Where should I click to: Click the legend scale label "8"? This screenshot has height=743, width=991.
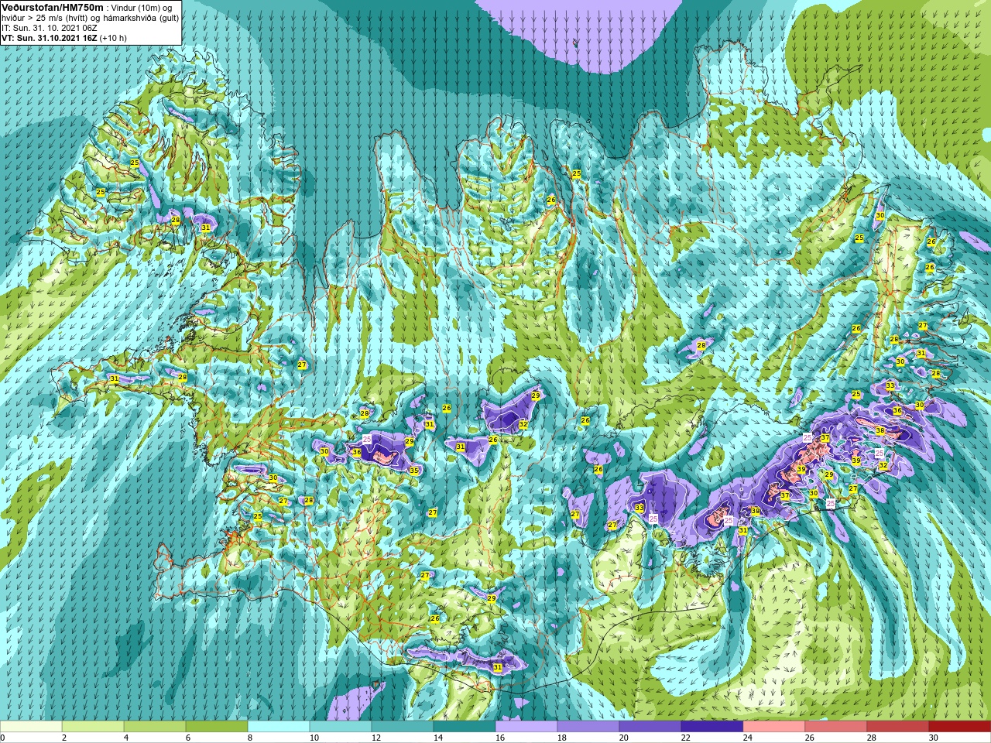251,738
